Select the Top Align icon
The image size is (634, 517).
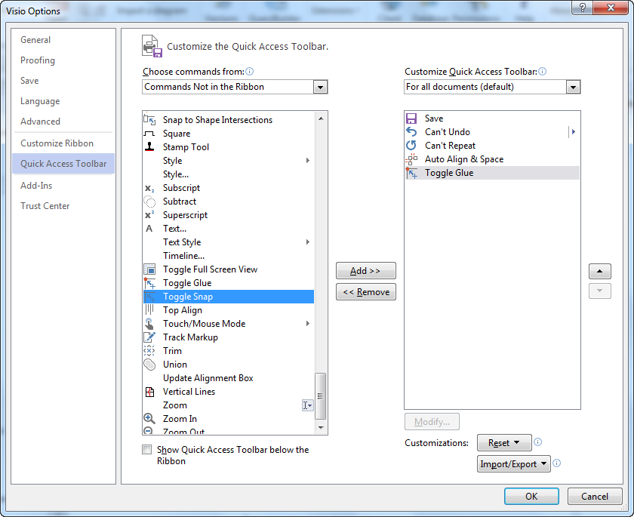click(149, 309)
